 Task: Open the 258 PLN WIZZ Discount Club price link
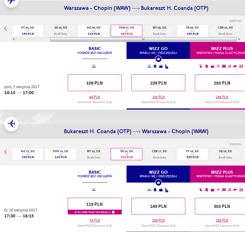tap(222, 220)
